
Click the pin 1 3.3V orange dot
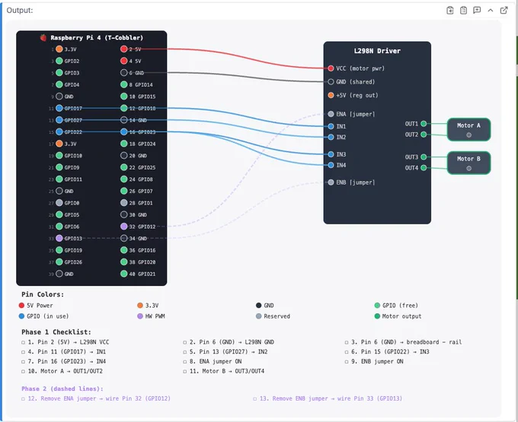click(59, 49)
